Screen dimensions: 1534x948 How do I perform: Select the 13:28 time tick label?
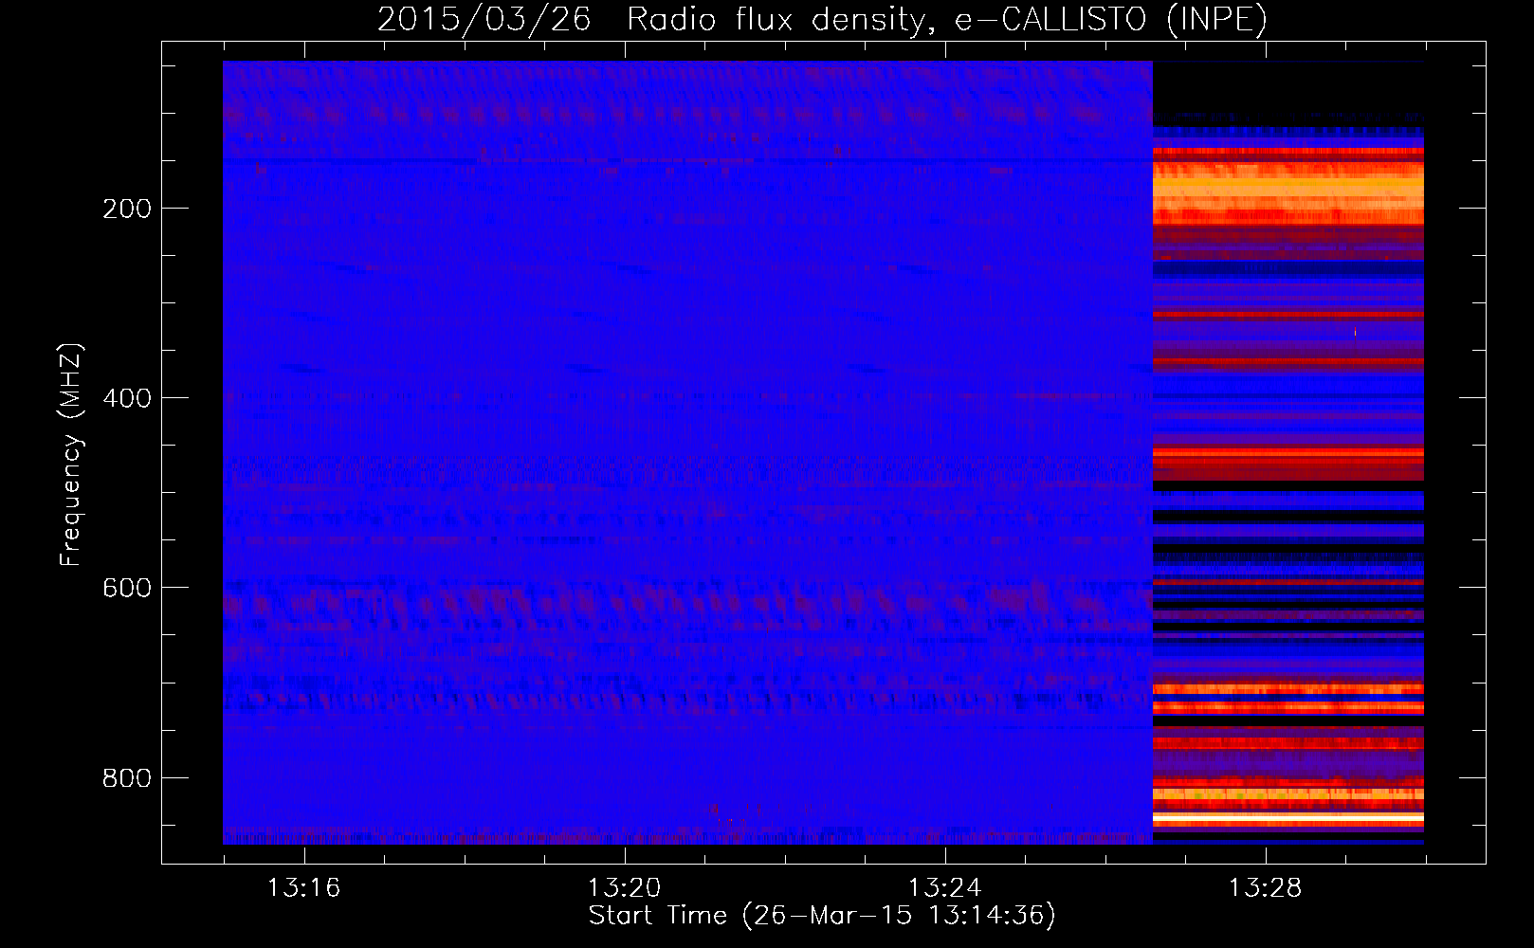1266,888
